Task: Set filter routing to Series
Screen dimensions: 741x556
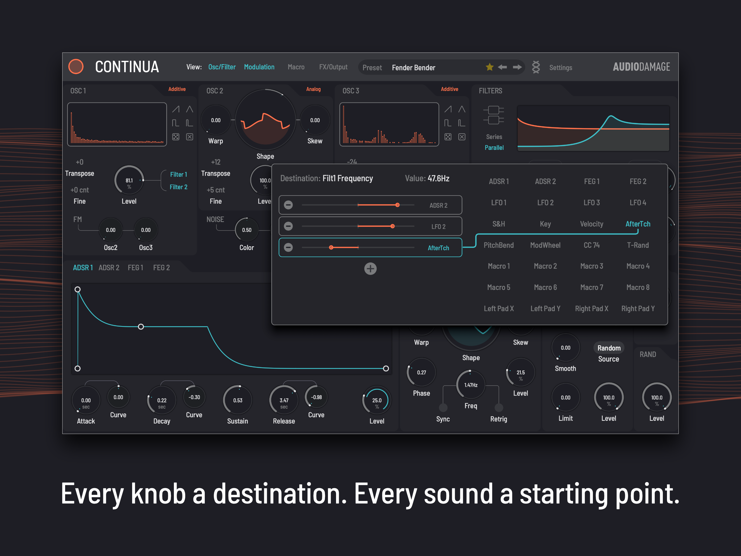Action: pos(494,137)
